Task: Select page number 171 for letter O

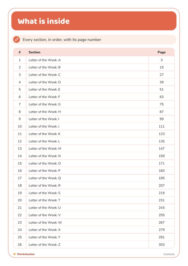Action: click(161, 163)
